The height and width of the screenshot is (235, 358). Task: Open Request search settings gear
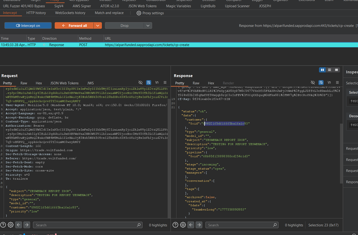[x=11, y=225]
